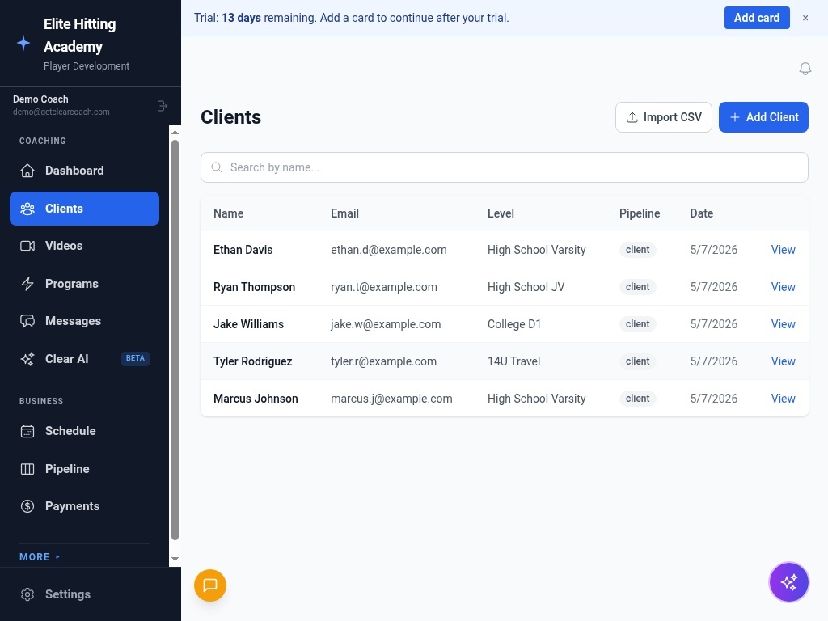Click the name Tyler Rodriguez
This screenshot has height=621, width=828.
pos(252,361)
